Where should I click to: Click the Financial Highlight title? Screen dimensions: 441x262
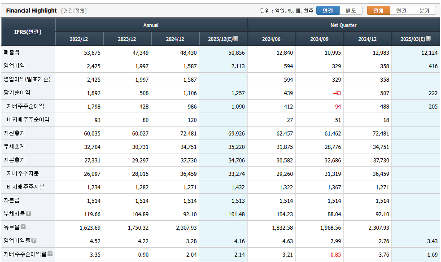(x=31, y=10)
